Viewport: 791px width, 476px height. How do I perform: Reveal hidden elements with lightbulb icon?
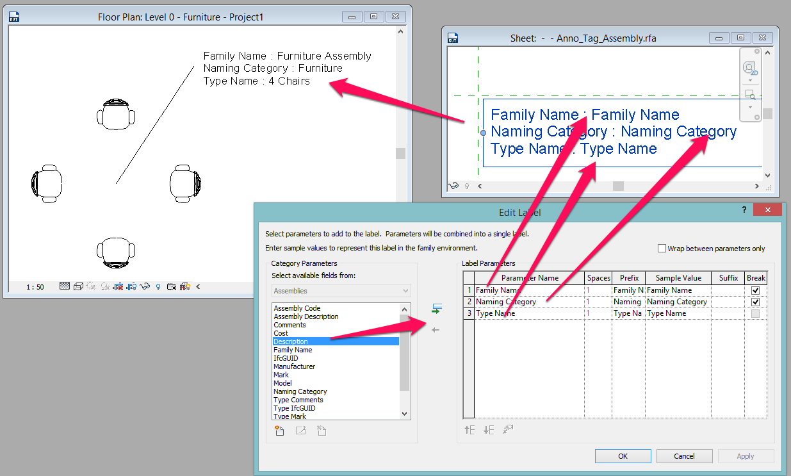tap(158, 287)
